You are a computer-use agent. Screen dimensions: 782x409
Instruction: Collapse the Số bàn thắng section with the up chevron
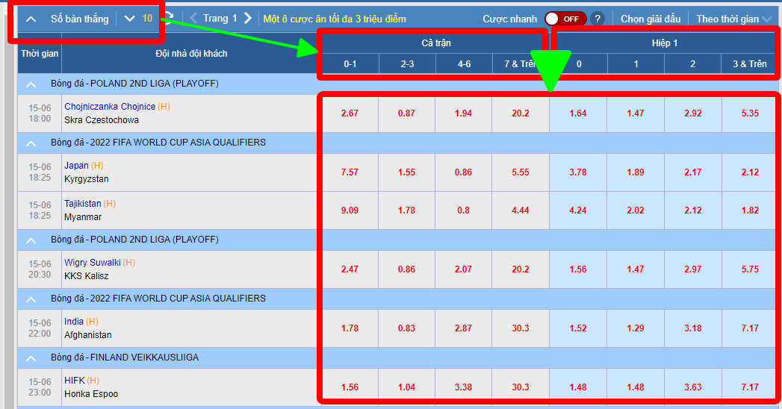coord(31,19)
